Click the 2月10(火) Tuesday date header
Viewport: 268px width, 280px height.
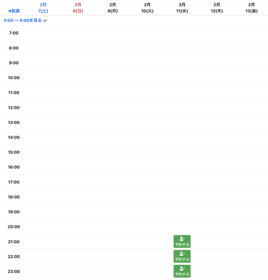(x=147, y=8)
